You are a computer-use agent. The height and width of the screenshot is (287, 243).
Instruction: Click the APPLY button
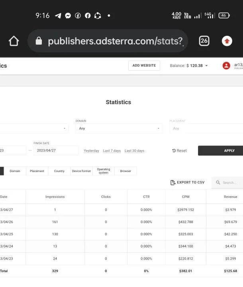pyautogui.click(x=221, y=151)
